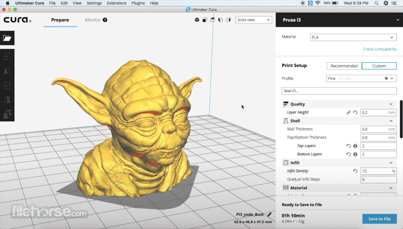The image size is (403, 229).
Task: Click the Infill Density value field
Action: coord(378,171)
